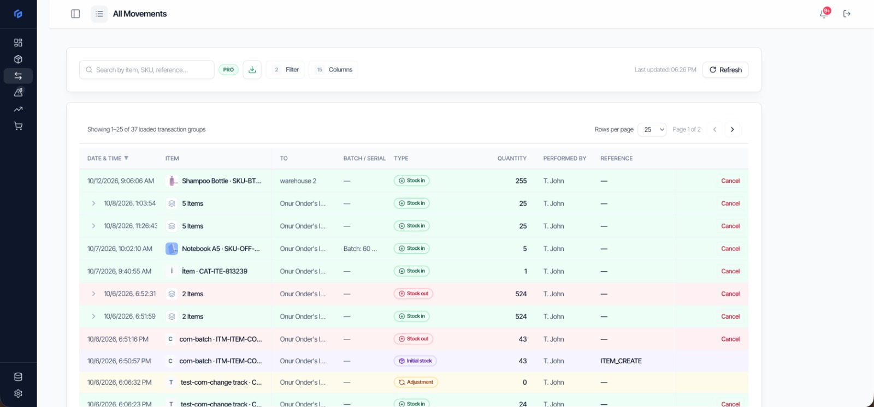Cancel the Notebook A5 movement
This screenshot has width=874, height=407.
tap(730, 249)
